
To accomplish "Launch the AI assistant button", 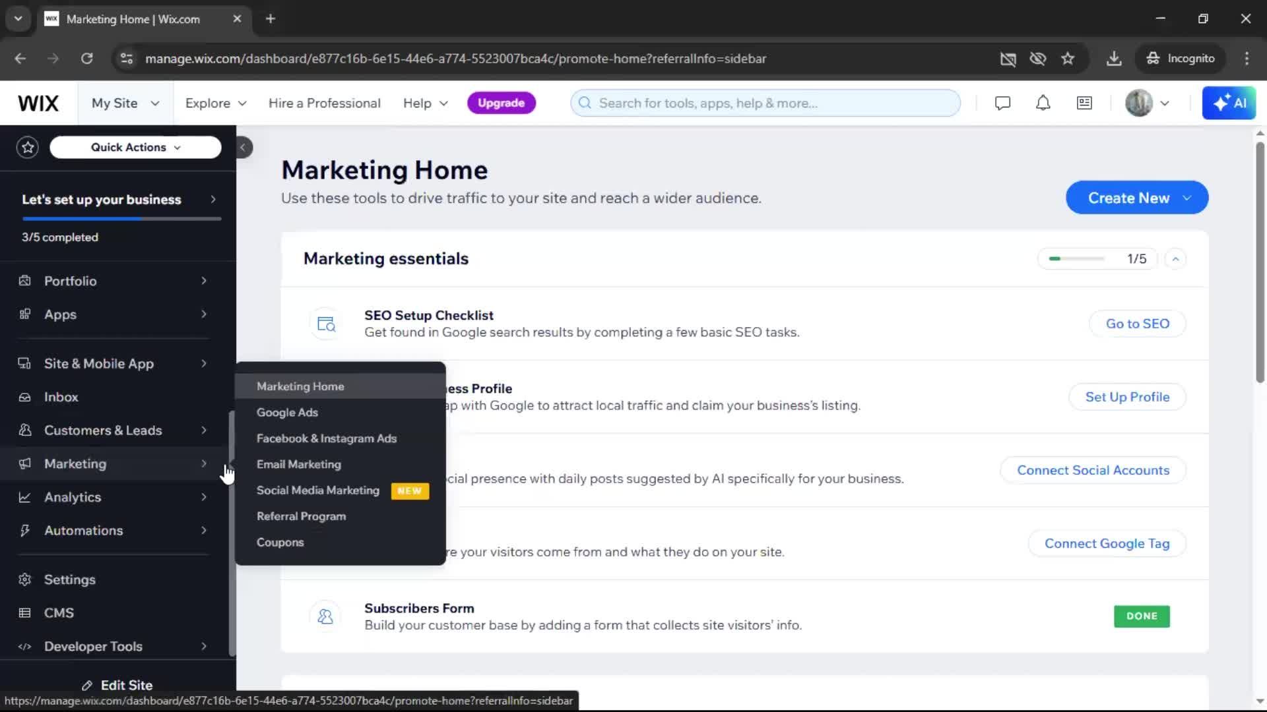I will coord(1229,104).
